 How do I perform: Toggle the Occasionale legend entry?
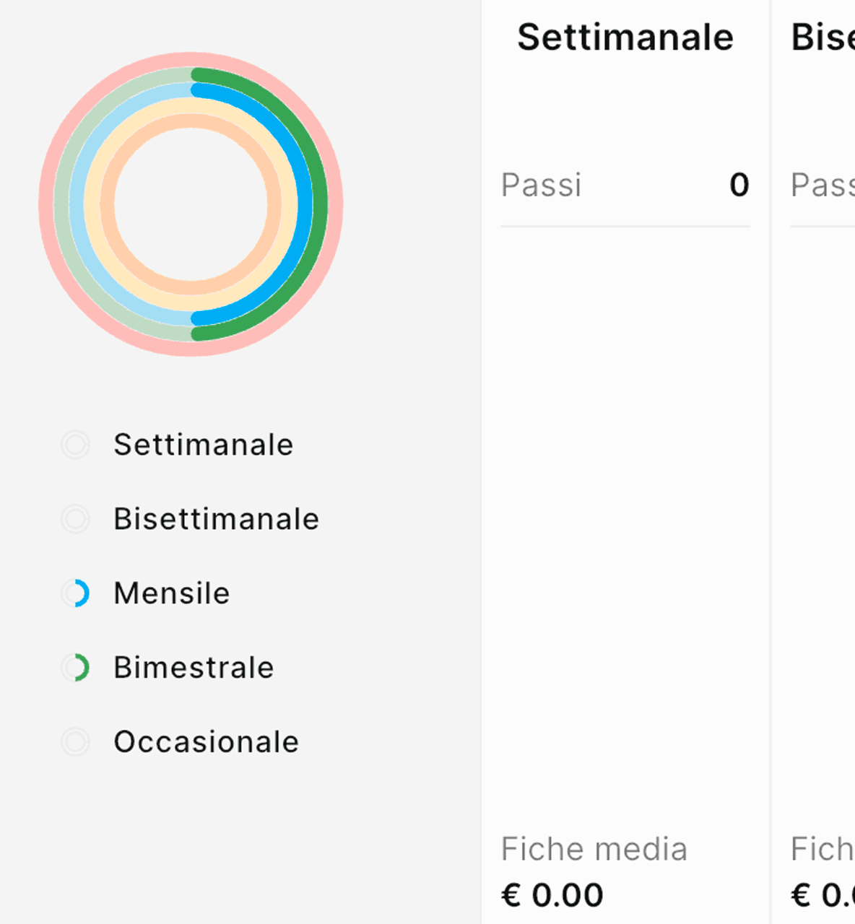coord(188,741)
